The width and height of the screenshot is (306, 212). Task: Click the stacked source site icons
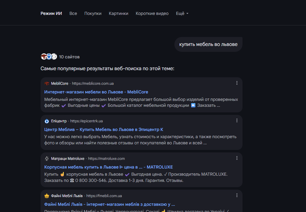pyautogui.click(x=49, y=56)
